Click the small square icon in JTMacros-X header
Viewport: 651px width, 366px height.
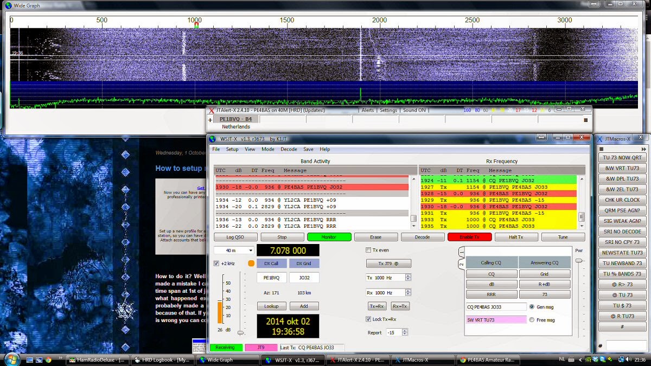(x=601, y=149)
